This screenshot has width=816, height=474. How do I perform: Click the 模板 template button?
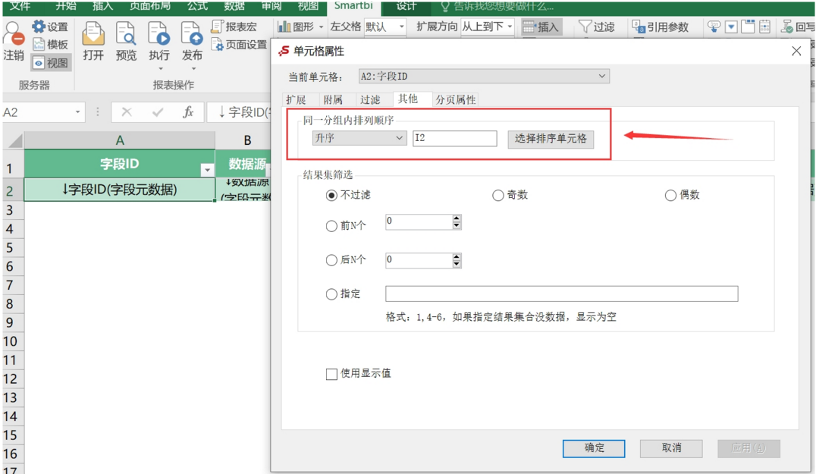click(50, 45)
